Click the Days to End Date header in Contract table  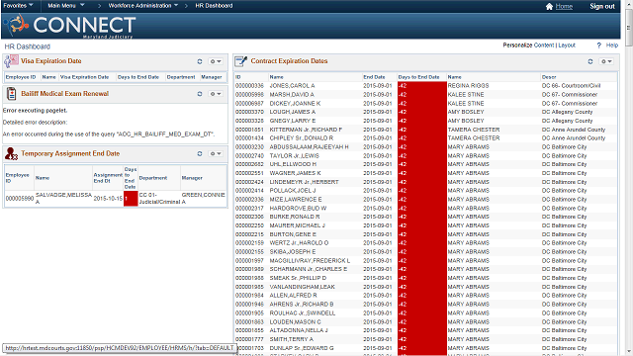[x=418, y=77]
